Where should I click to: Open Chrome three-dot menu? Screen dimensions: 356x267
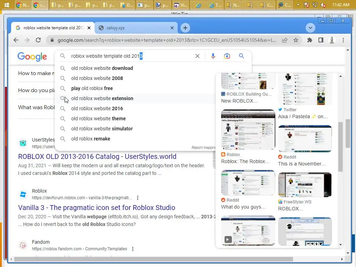343,40
